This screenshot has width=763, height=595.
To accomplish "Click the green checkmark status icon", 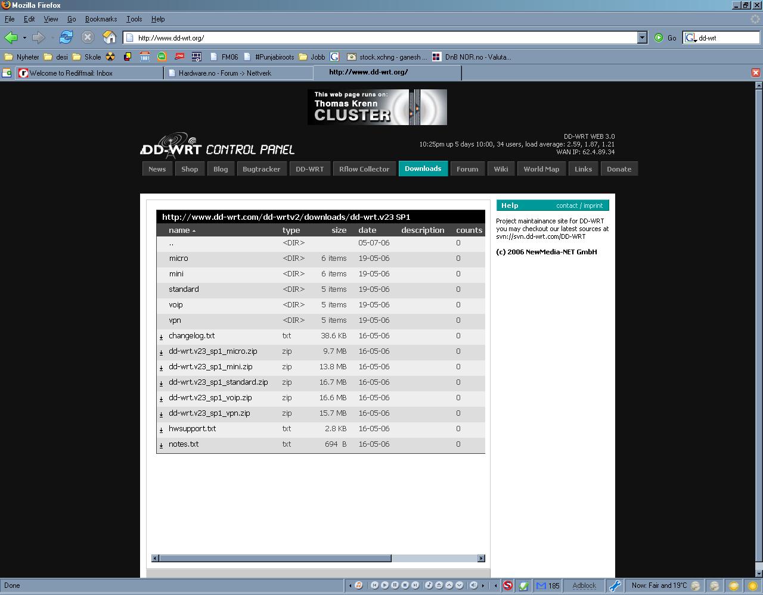I will point(523,585).
